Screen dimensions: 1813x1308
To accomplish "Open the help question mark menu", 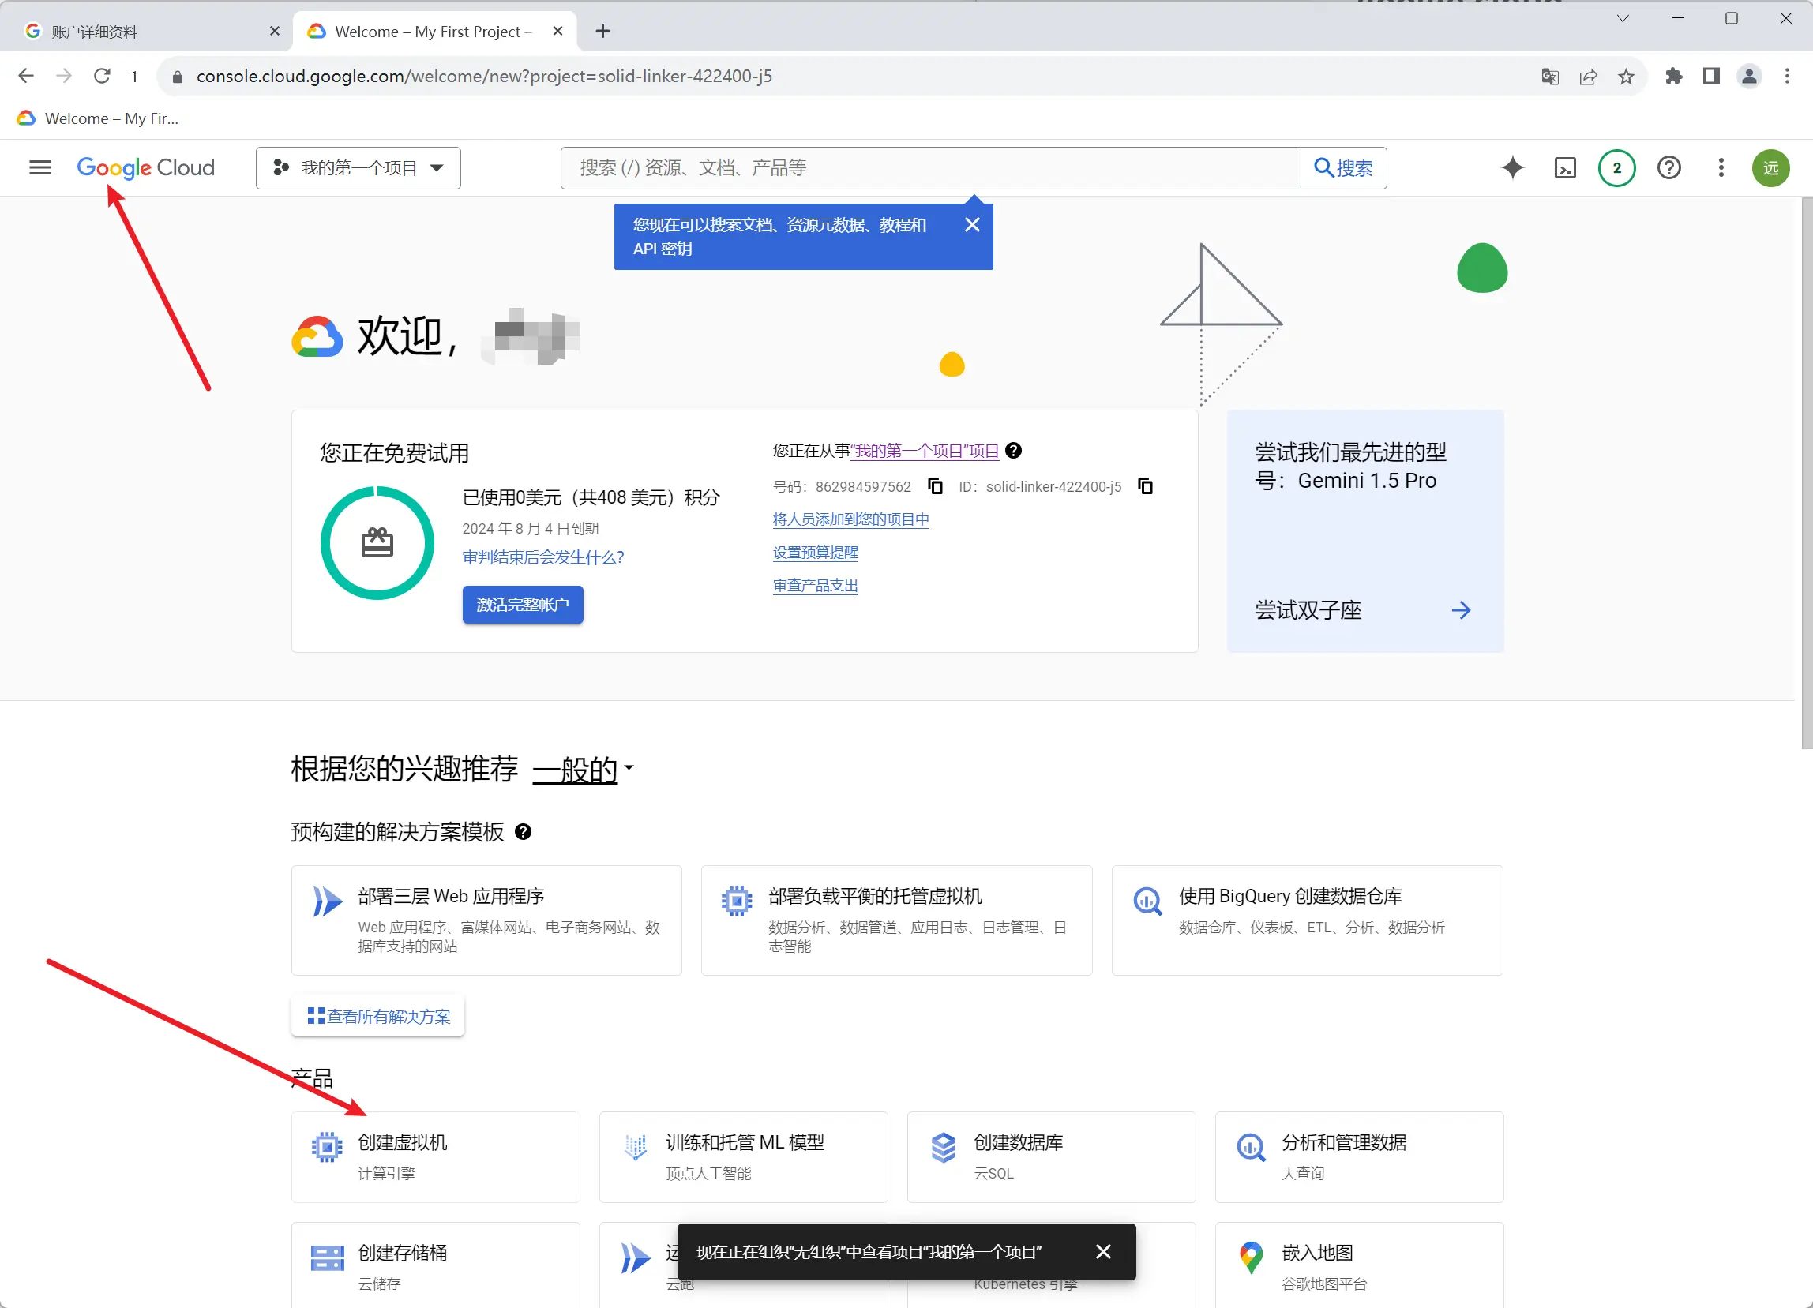I will [1668, 168].
